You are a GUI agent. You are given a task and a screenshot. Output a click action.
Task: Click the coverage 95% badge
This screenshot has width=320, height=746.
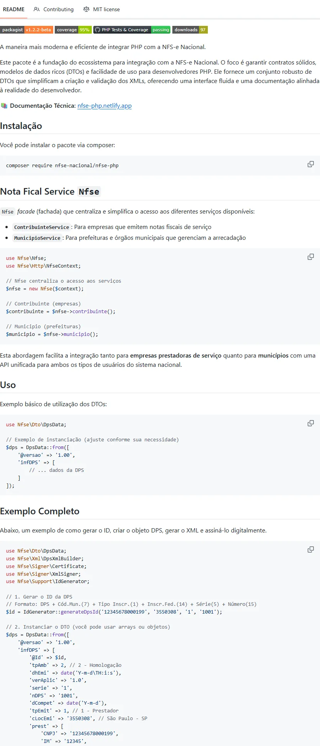[x=73, y=30]
